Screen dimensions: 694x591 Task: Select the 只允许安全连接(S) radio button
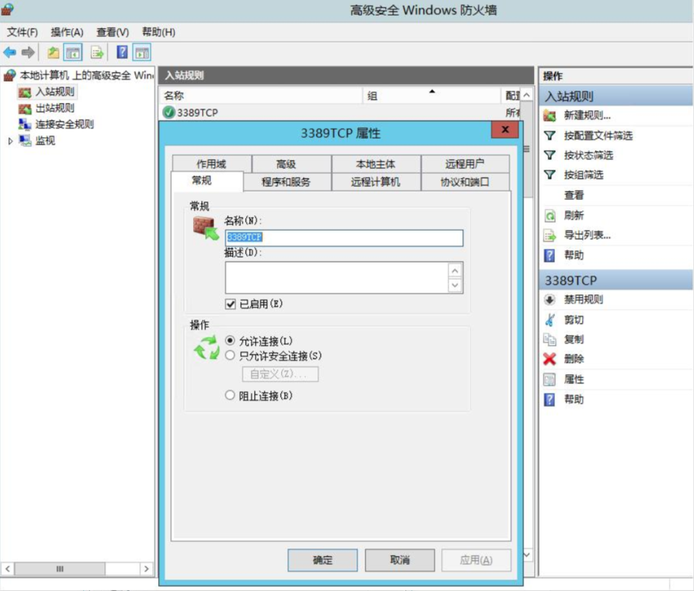coord(230,355)
